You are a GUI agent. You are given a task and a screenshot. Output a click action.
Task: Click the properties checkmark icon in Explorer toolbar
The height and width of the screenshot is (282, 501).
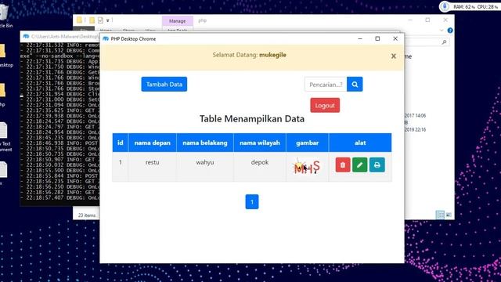pyautogui.click(x=100, y=20)
